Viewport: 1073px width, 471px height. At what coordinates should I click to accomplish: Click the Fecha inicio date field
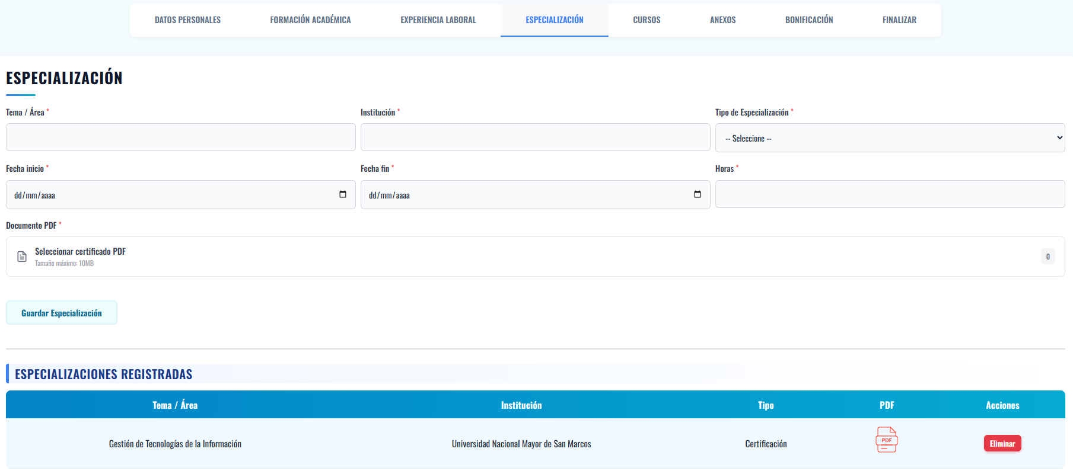click(x=181, y=194)
